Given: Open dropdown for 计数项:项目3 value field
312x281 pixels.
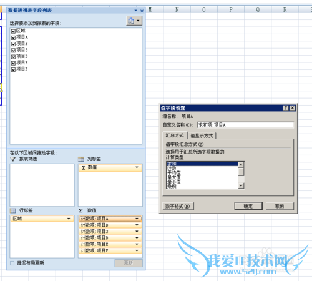Looking at the screenshot, I should pos(137,231).
